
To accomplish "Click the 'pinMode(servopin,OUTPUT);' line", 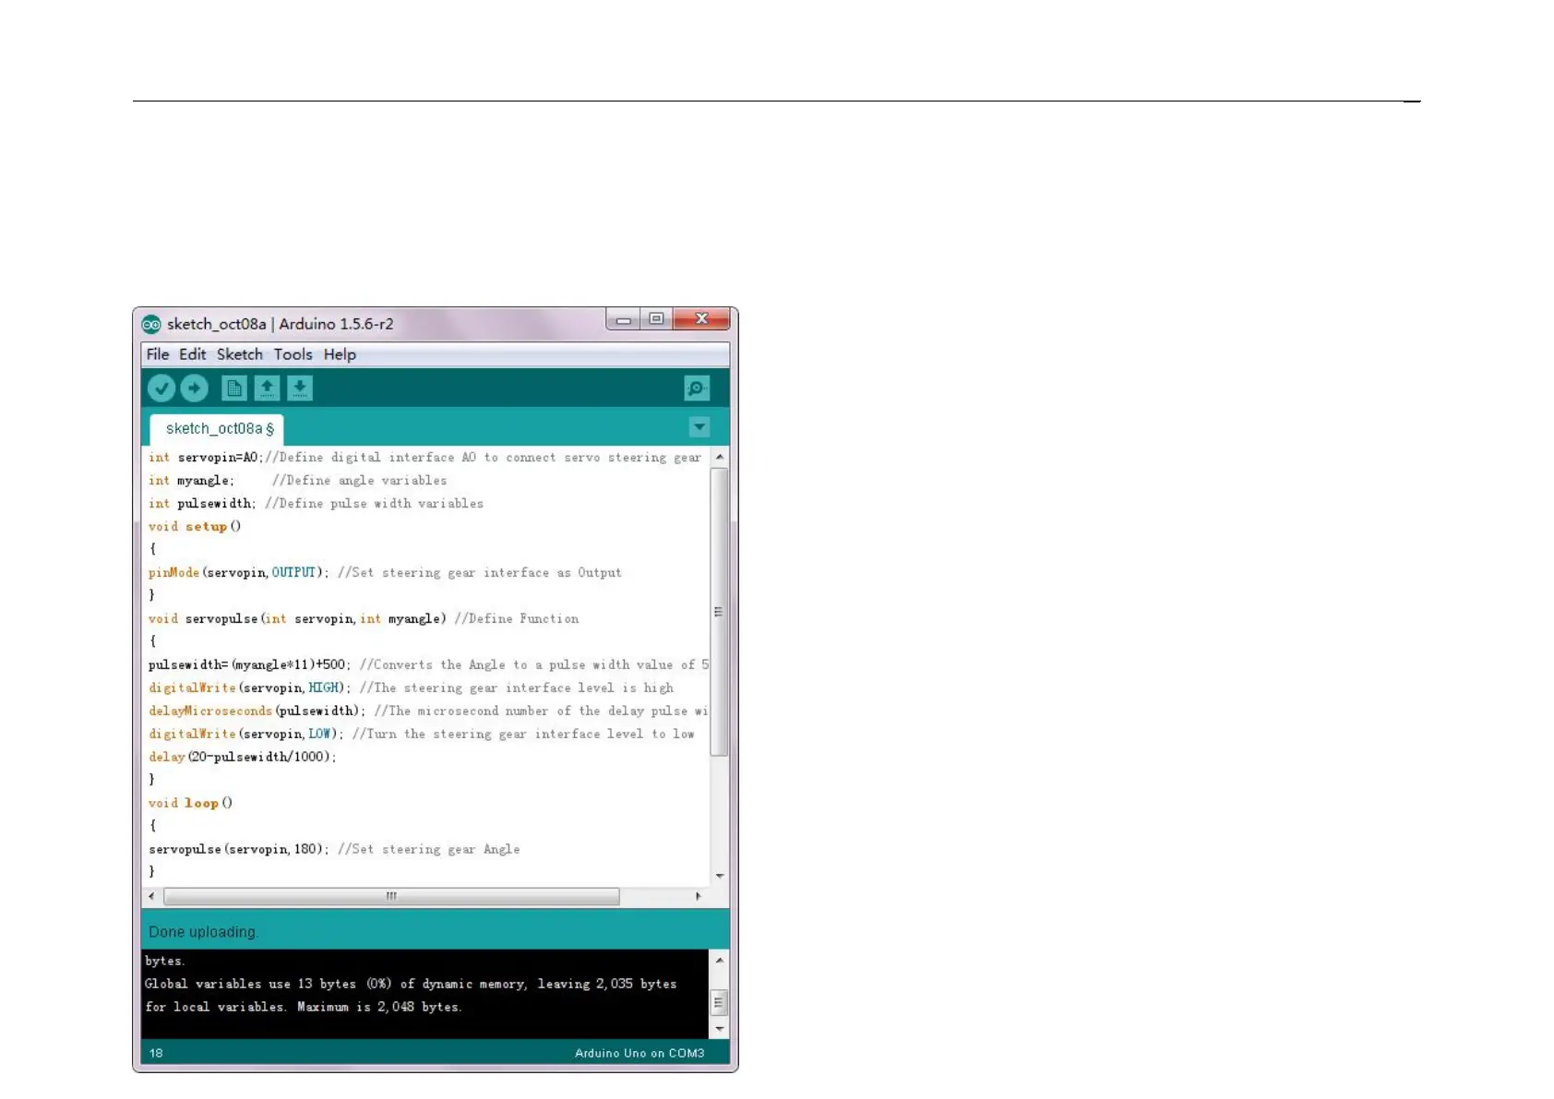I will click(385, 573).
